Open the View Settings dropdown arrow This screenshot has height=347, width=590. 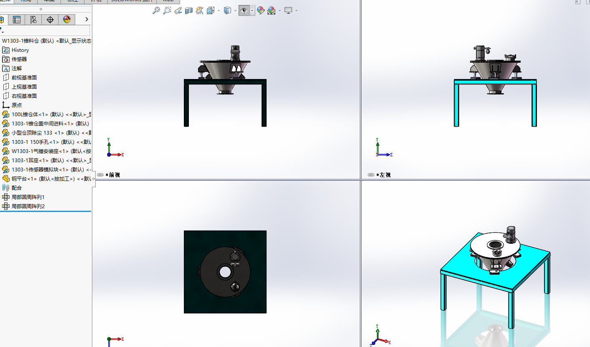(296, 11)
